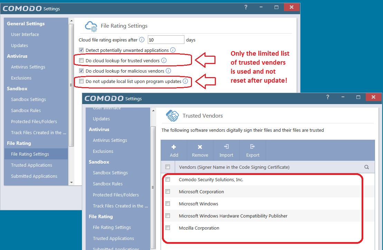The height and width of the screenshot is (250, 383).
Task: Maximize the front Trusted Vendors window
Action: 358,97
